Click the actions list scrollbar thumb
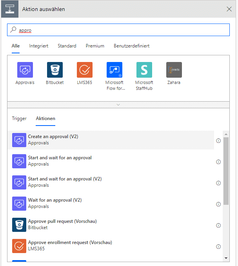This screenshot has height=266, width=238. pos(226,171)
